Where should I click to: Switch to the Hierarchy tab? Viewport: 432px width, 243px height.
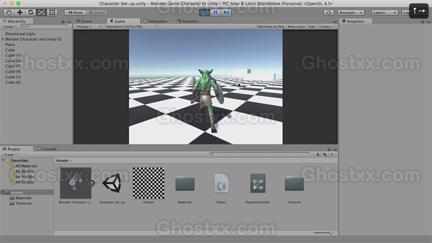[x=17, y=21]
